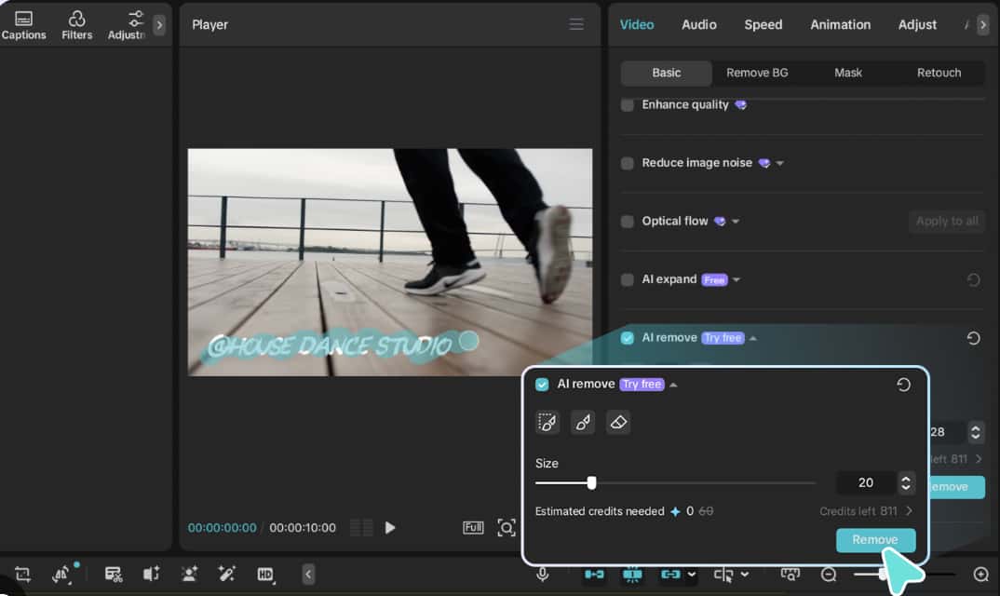Enable the Reduce image noise checkbox
The height and width of the screenshot is (596, 1000).
point(627,163)
